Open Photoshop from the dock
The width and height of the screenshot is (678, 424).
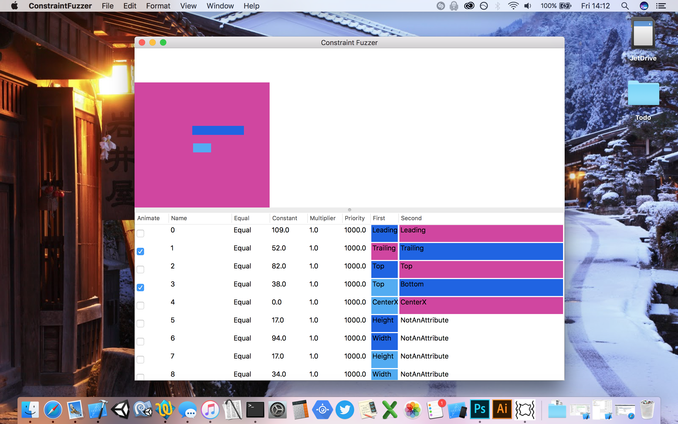(x=480, y=409)
